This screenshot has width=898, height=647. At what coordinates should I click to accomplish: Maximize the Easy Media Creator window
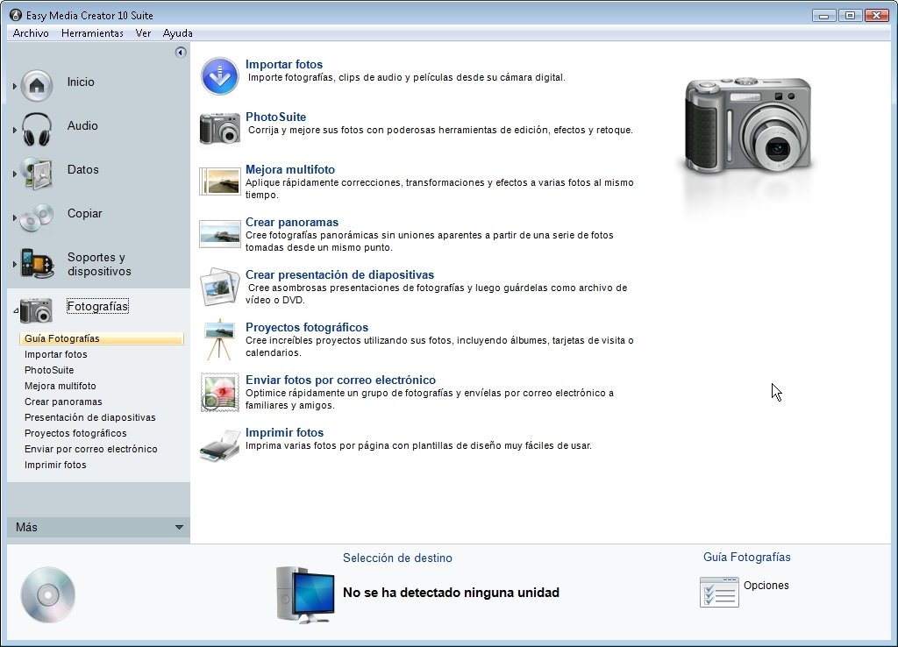click(x=850, y=16)
